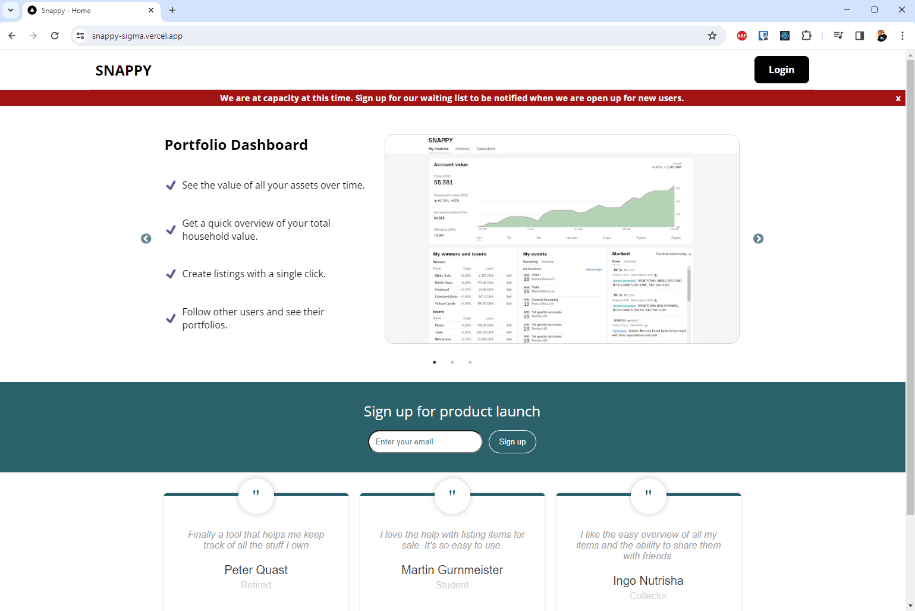Close the Snappy - Home tab
Viewport: 915px width, 611px height.
[151, 10]
